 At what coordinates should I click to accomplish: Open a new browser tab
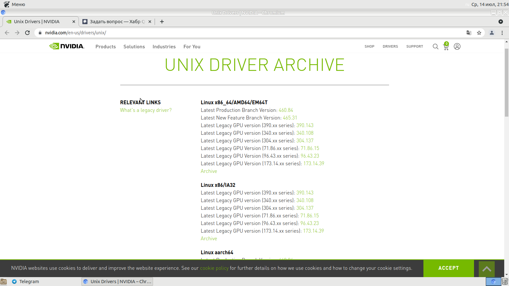[162, 22]
